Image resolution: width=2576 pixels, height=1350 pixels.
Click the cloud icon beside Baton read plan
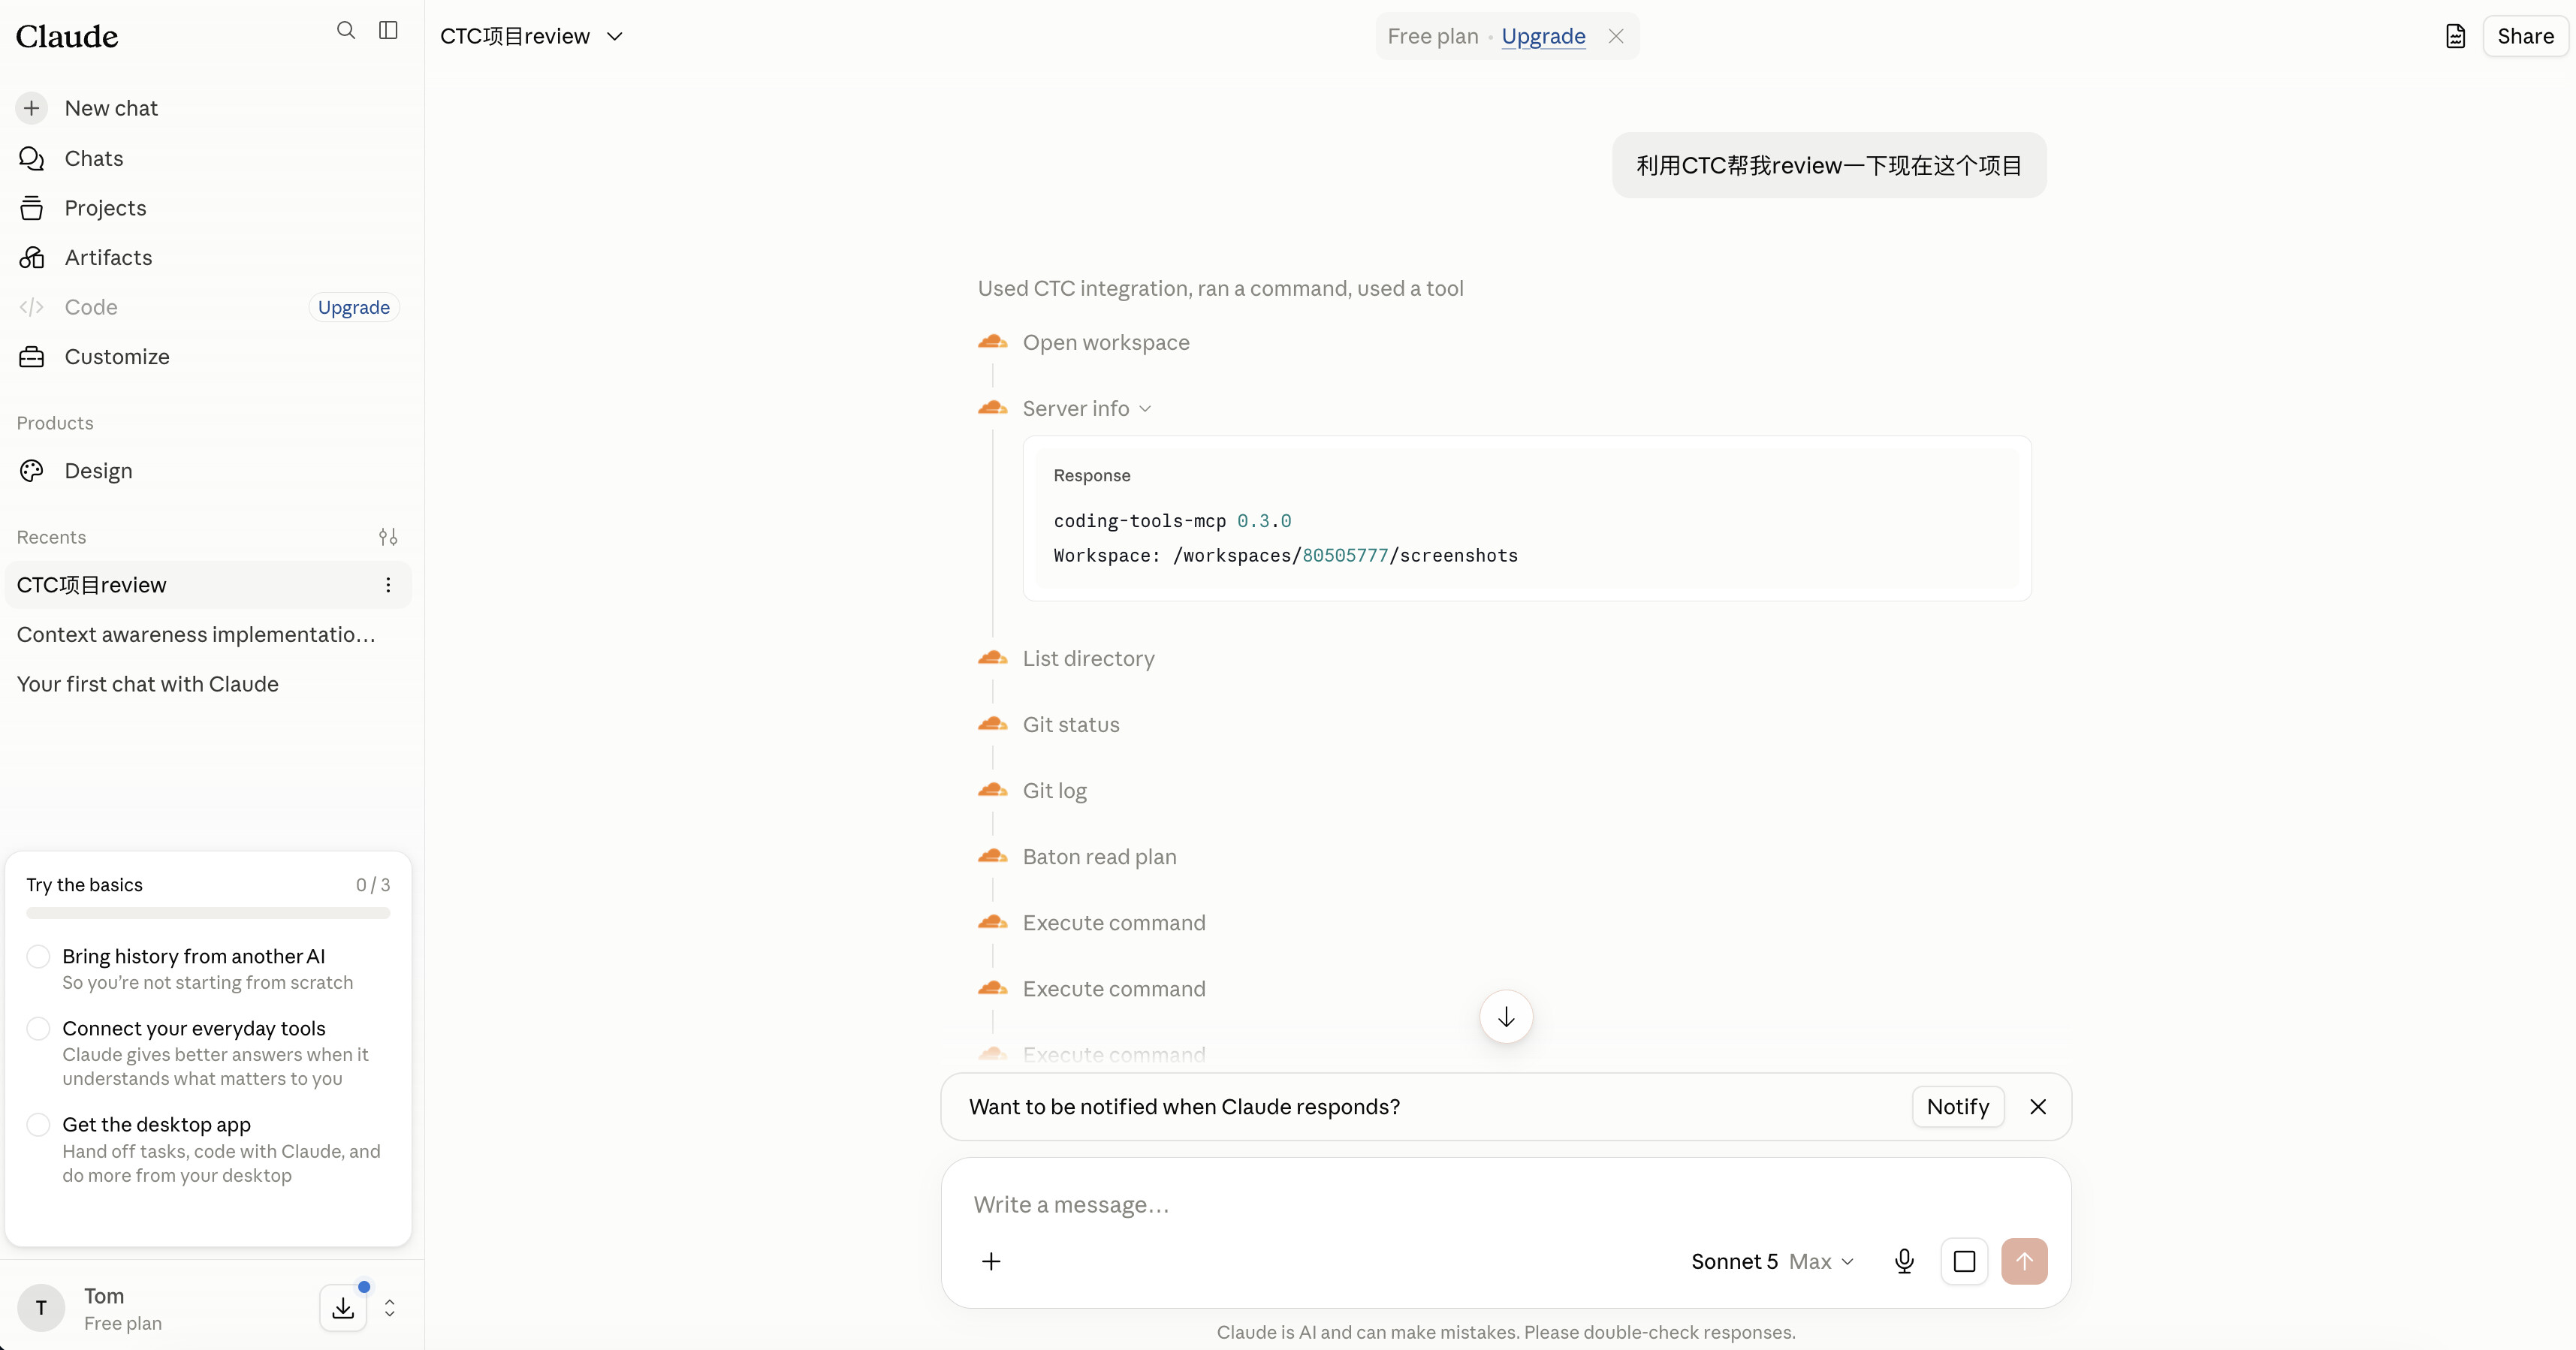click(x=992, y=856)
